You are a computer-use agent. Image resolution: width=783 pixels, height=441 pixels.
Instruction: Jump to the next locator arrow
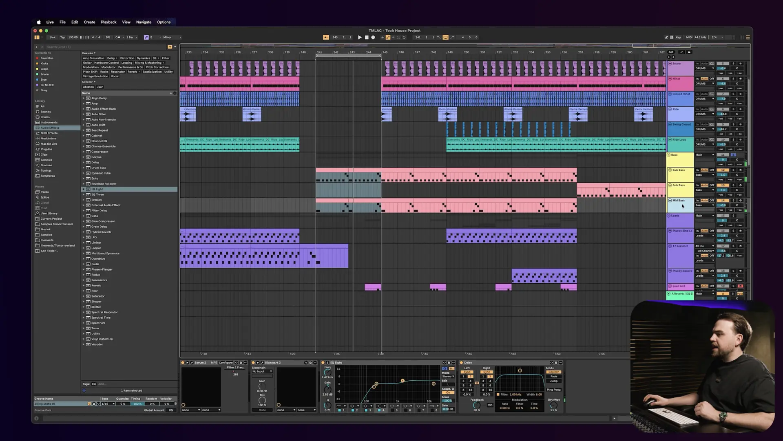click(673, 57)
